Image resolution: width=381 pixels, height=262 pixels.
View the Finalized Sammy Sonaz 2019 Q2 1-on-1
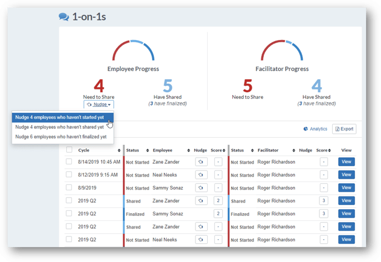(x=346, y=214)
